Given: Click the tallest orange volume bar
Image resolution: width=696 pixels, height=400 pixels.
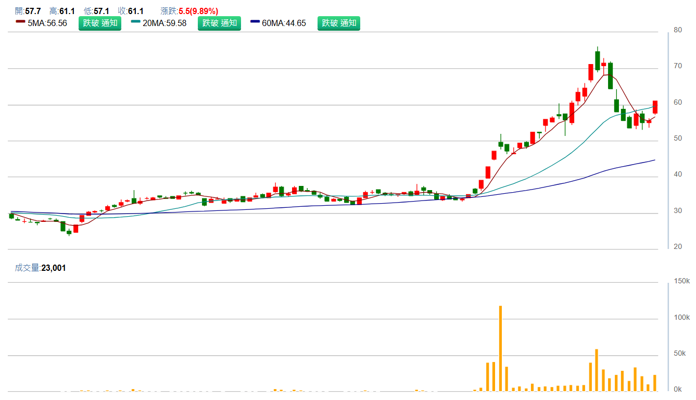Looking at the screenshot, I should pyautogui.click(x=500, y=348).
